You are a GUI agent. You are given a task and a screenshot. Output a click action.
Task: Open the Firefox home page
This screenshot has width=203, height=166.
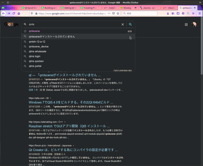(19, 13)
